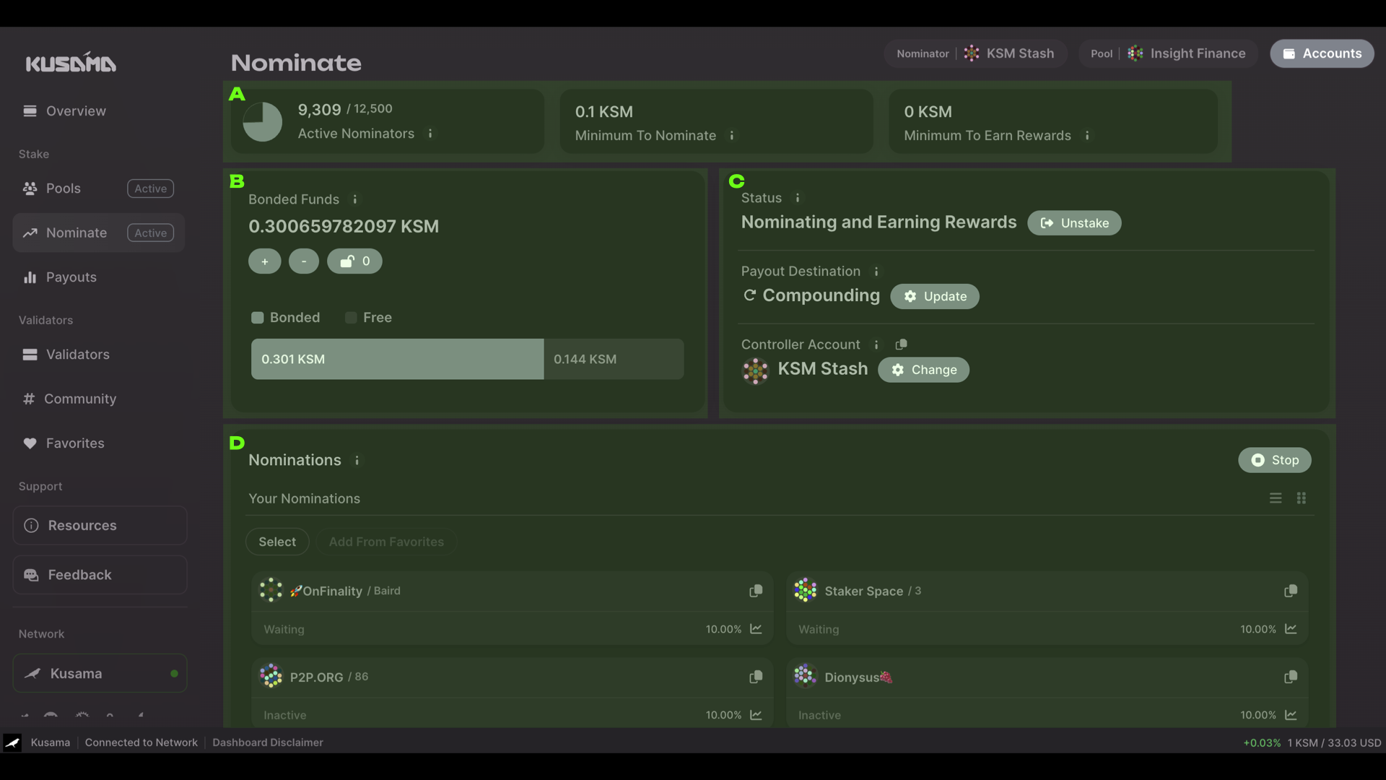Select the Favorites heart icon in sidebar
The height and width of the screenshot is (780, 1386).
pos(30,443)
